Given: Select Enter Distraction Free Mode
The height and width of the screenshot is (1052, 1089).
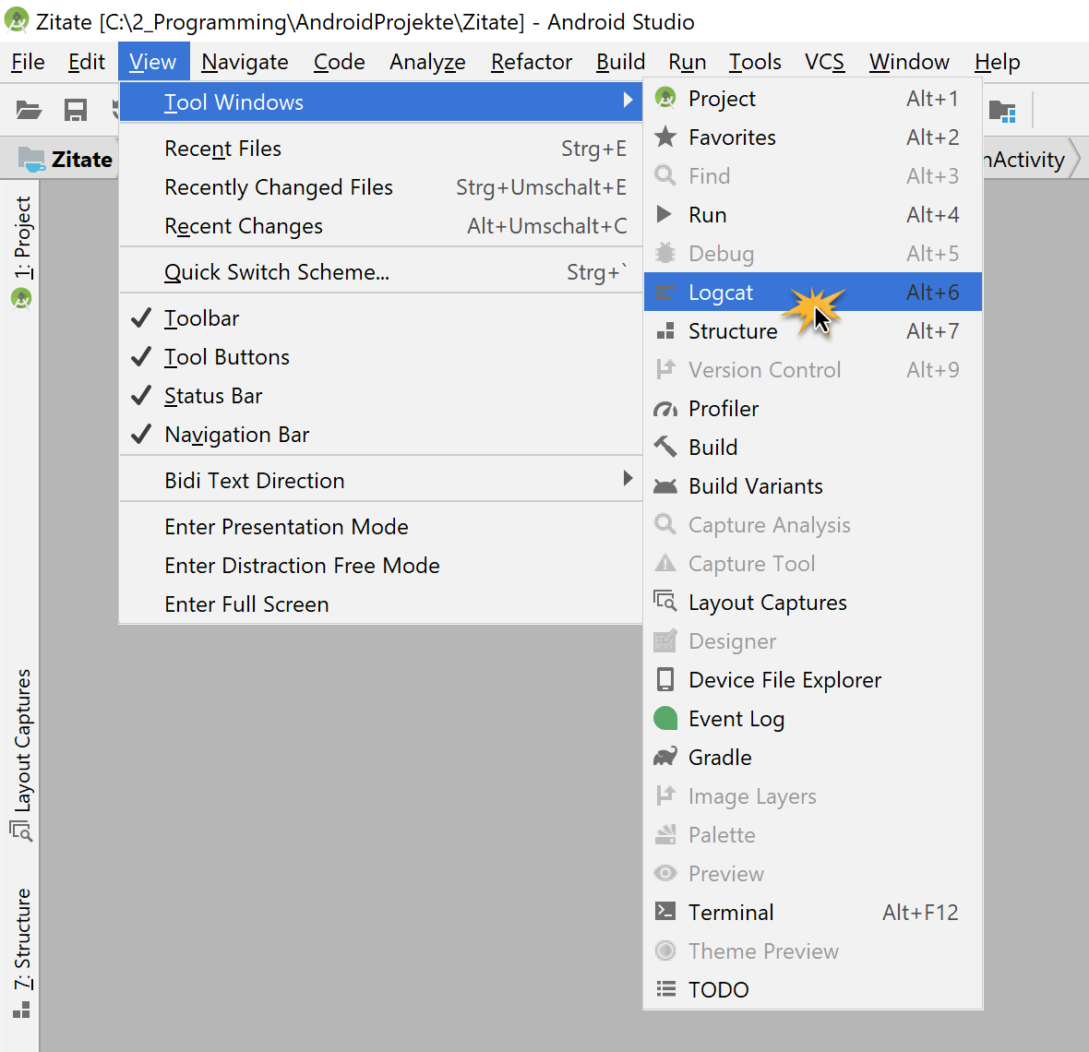Looking at the screenshot, I should click(x=380, y=566).
